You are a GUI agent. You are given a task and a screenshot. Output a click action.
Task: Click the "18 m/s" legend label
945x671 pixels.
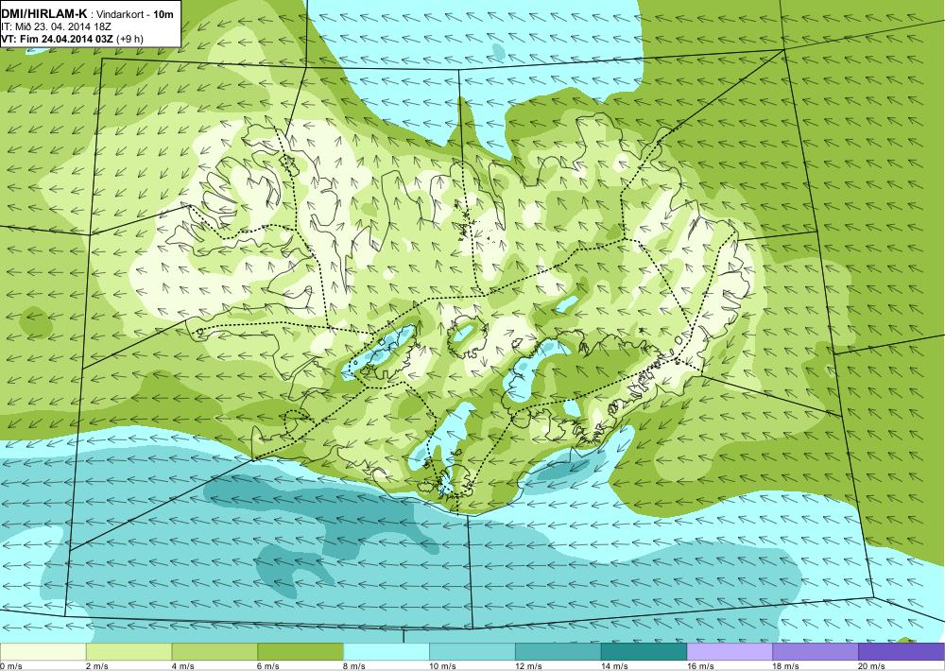786,666
